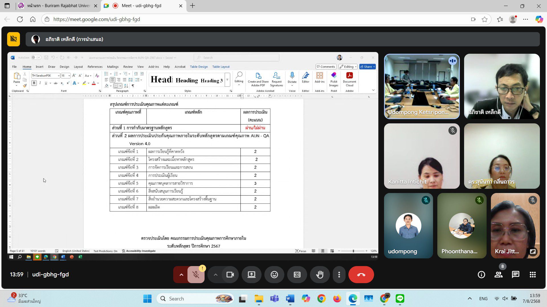Open the Table Design tab
Screen dimensions: 547x307
coord(199,67)
